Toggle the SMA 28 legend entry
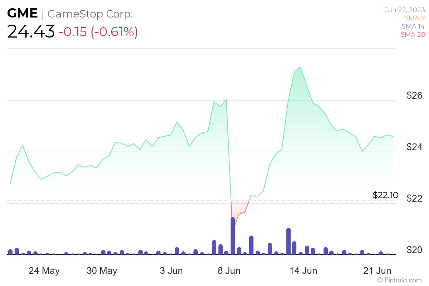This screenshot has height=286, width=429. click(413, 35)
